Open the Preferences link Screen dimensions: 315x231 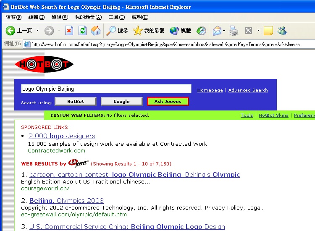tap(304, 115)
